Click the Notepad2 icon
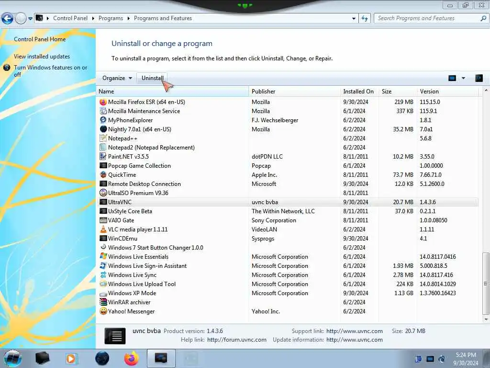The image size is (490, 368). [x=103, y=148]
